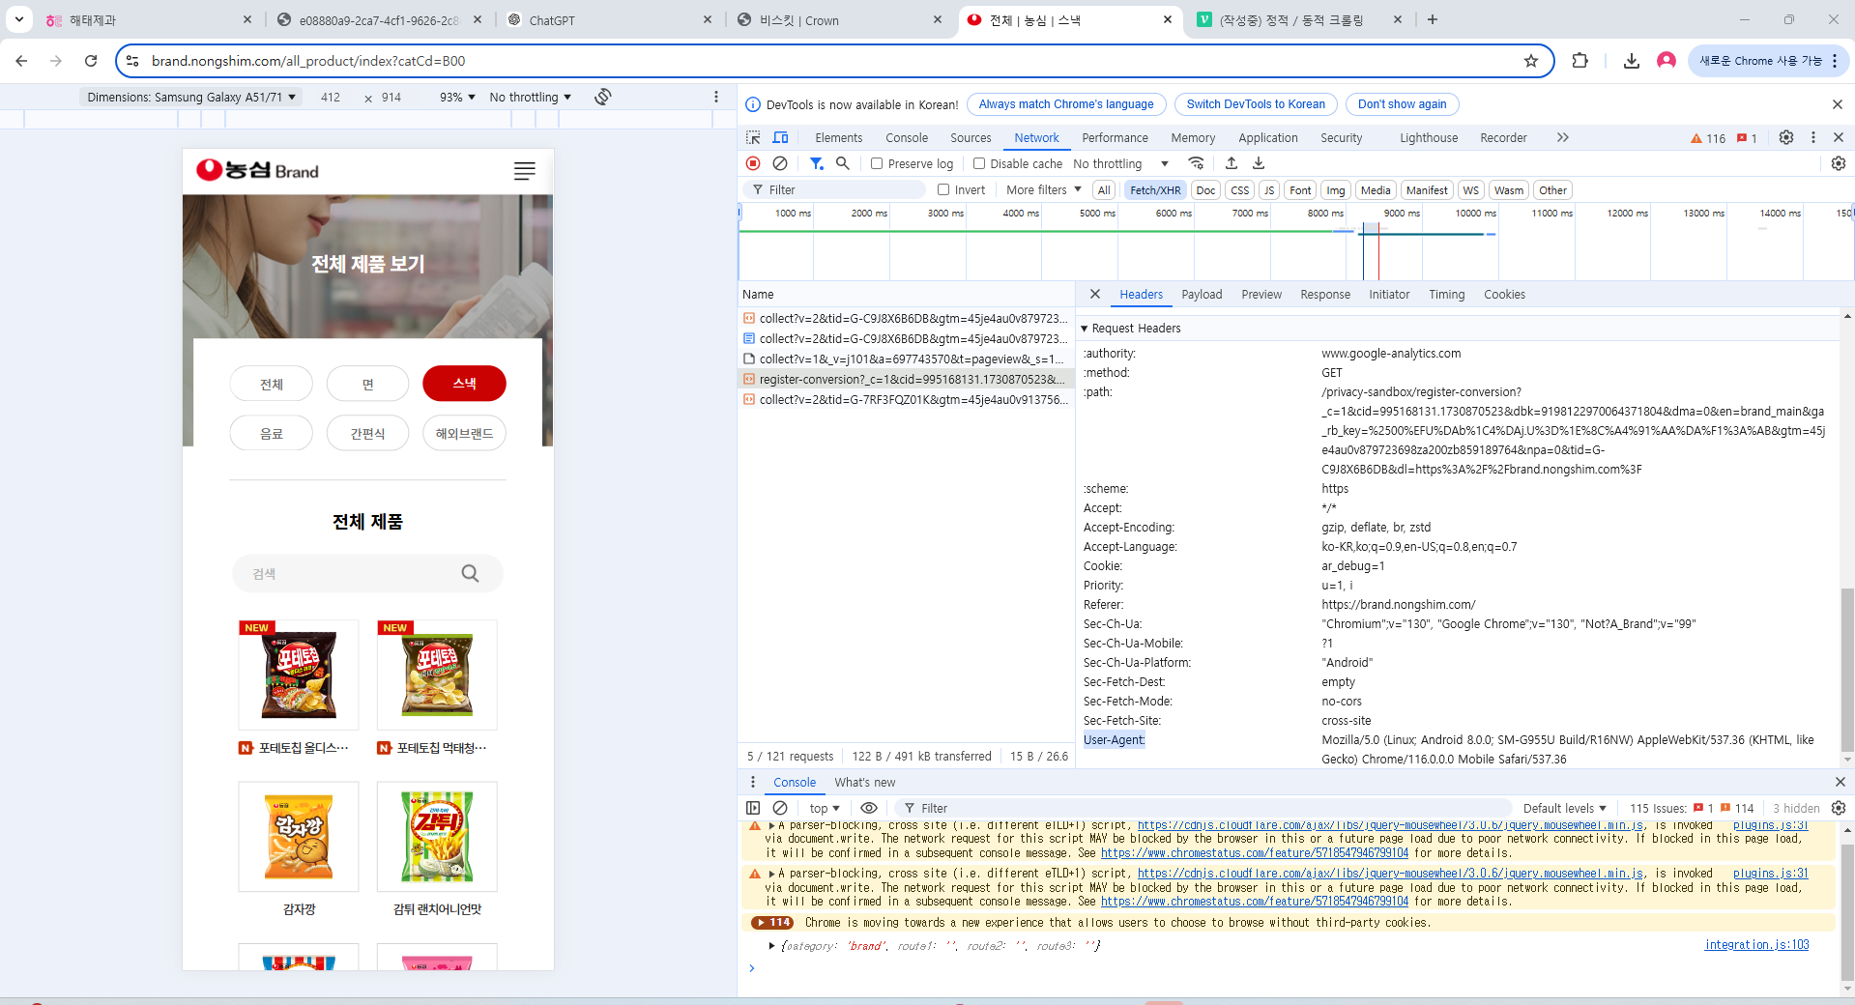Open the Sources panel tab
Screen dimensions: 1855x1005
point(971,137)
